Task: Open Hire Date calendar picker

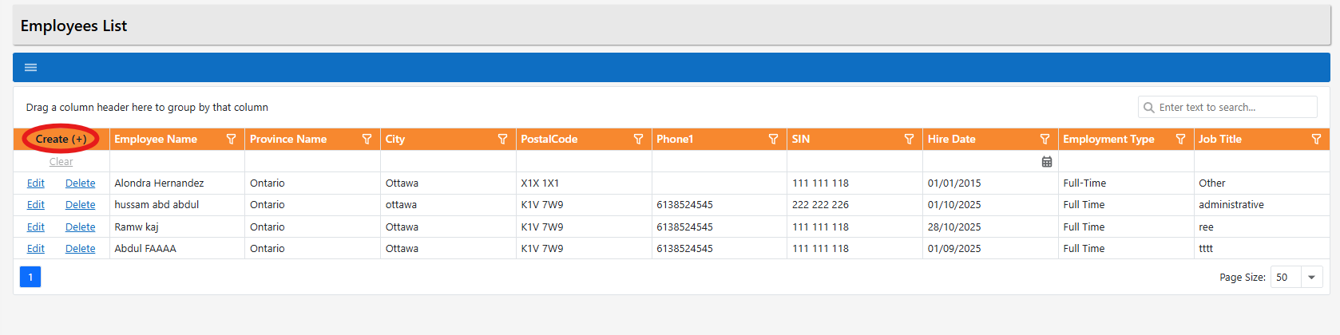Action: coord(1047,161)
